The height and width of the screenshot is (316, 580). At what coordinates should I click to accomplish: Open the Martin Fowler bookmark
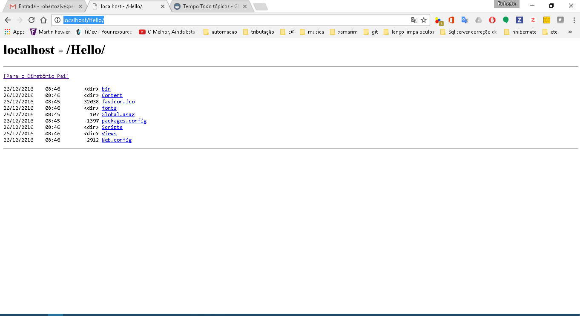(x=50, y=32)
